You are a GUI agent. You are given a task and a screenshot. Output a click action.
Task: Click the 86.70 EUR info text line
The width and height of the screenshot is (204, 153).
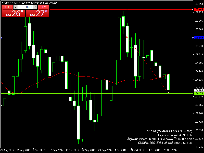(x=160, y=139)
